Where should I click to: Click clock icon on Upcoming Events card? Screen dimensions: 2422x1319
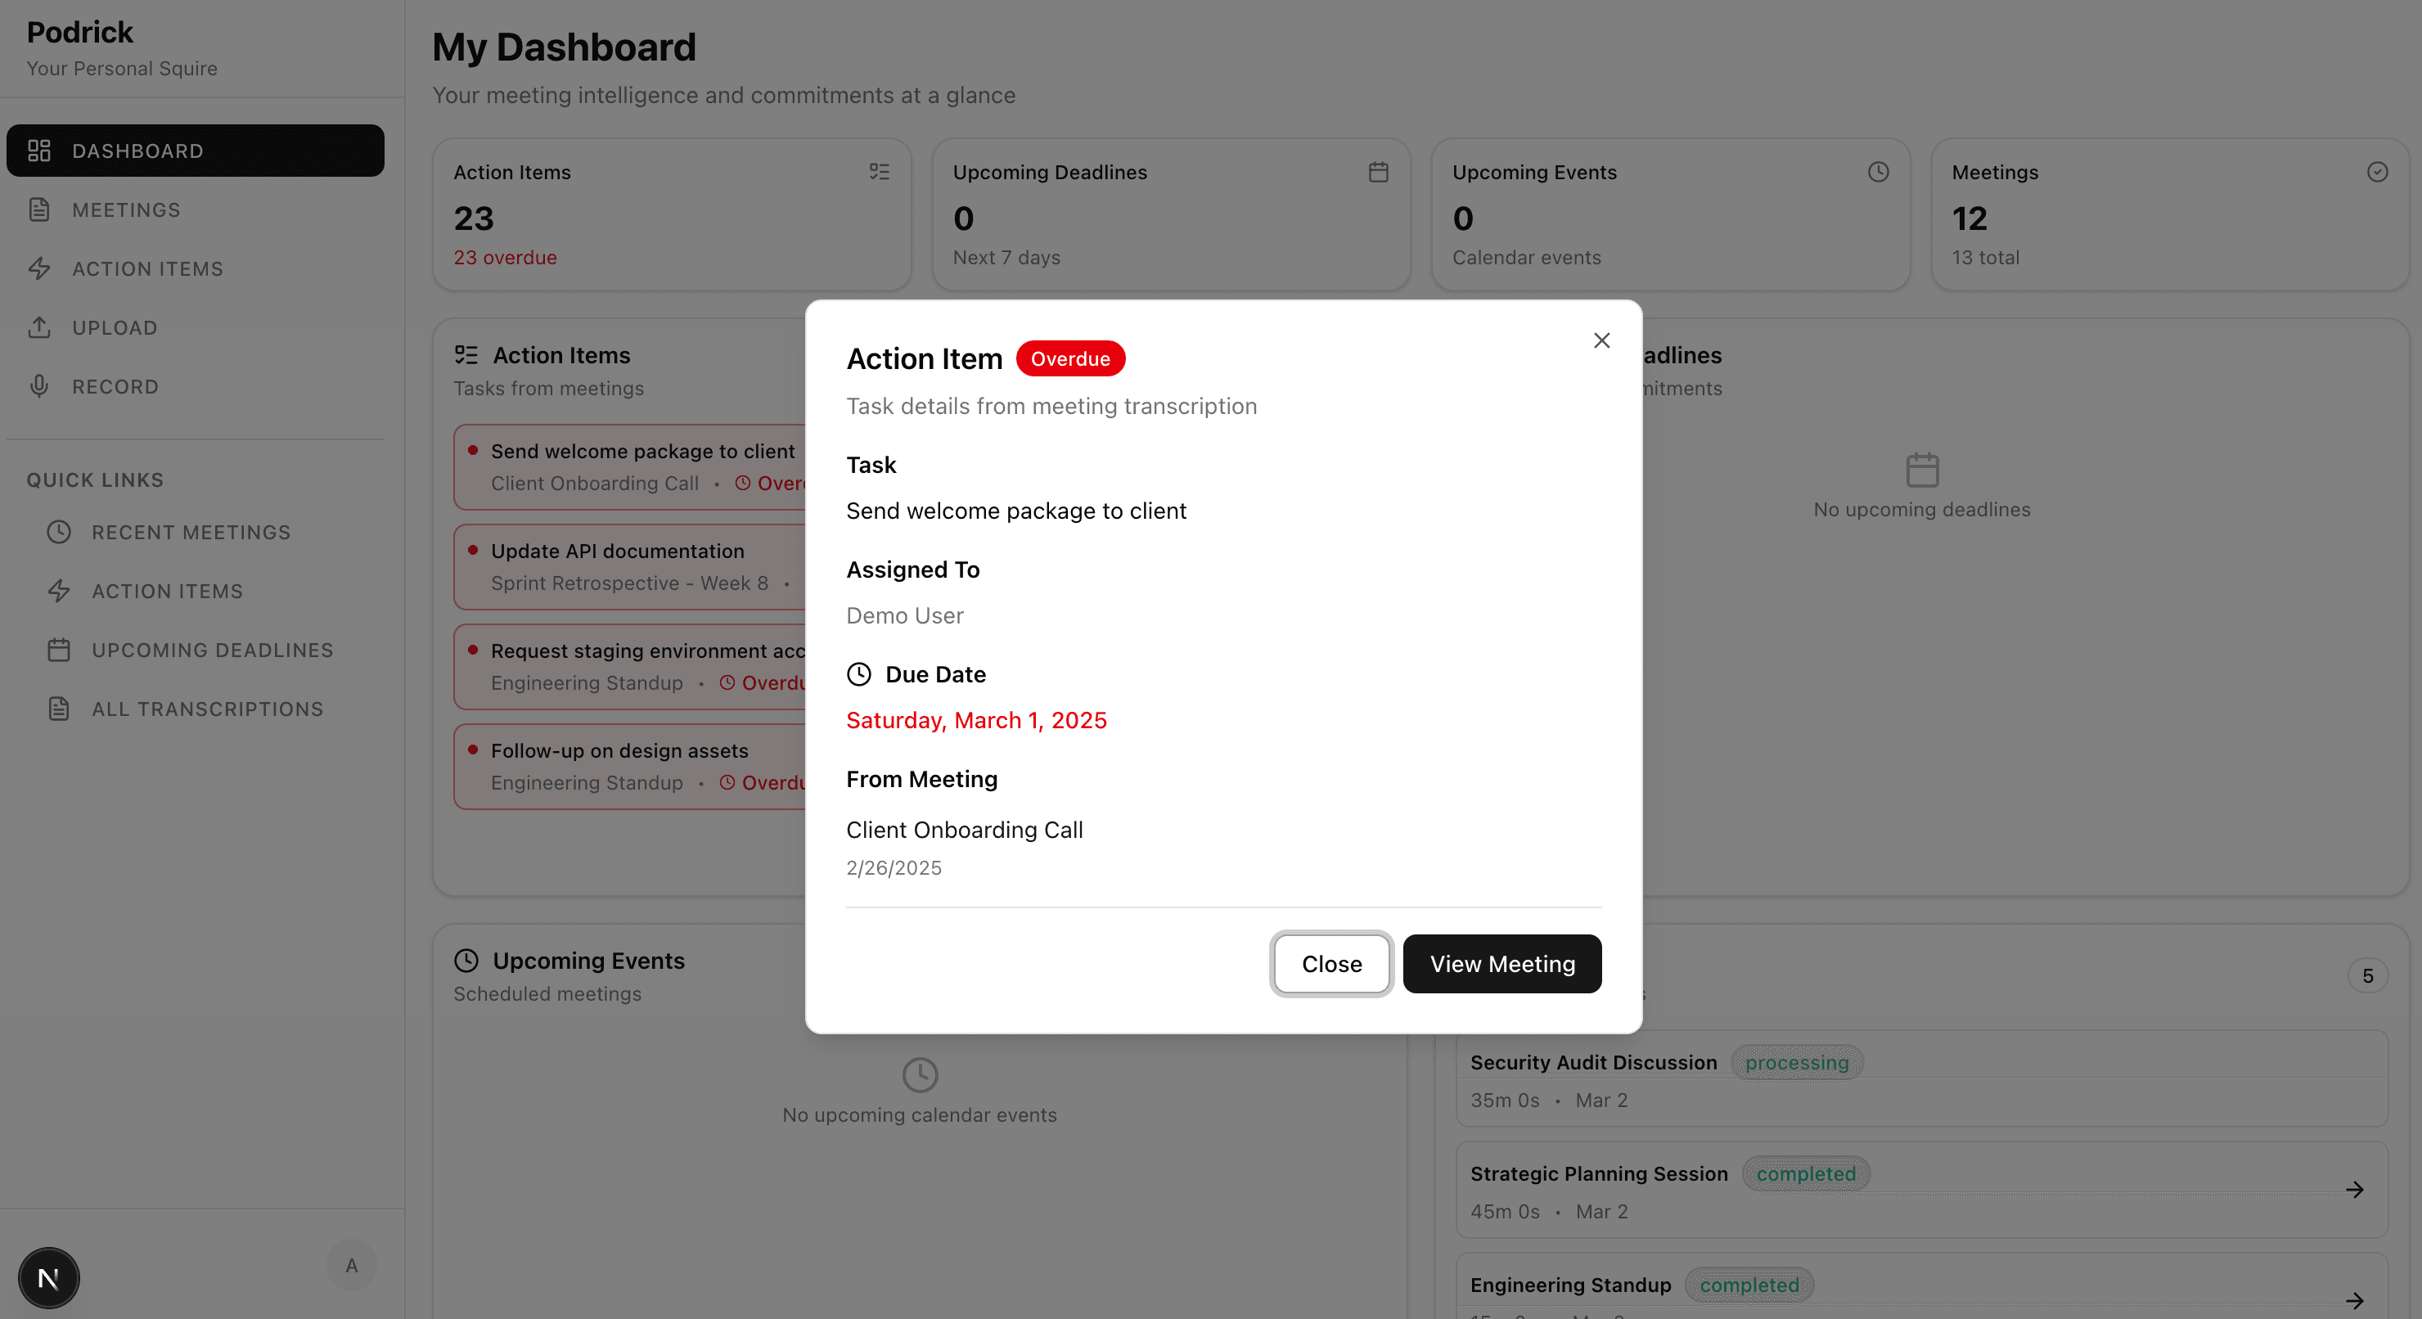(x=1878, y=172)
